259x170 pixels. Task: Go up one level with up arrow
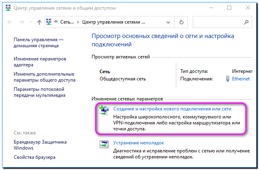click(x=39, y=22)
